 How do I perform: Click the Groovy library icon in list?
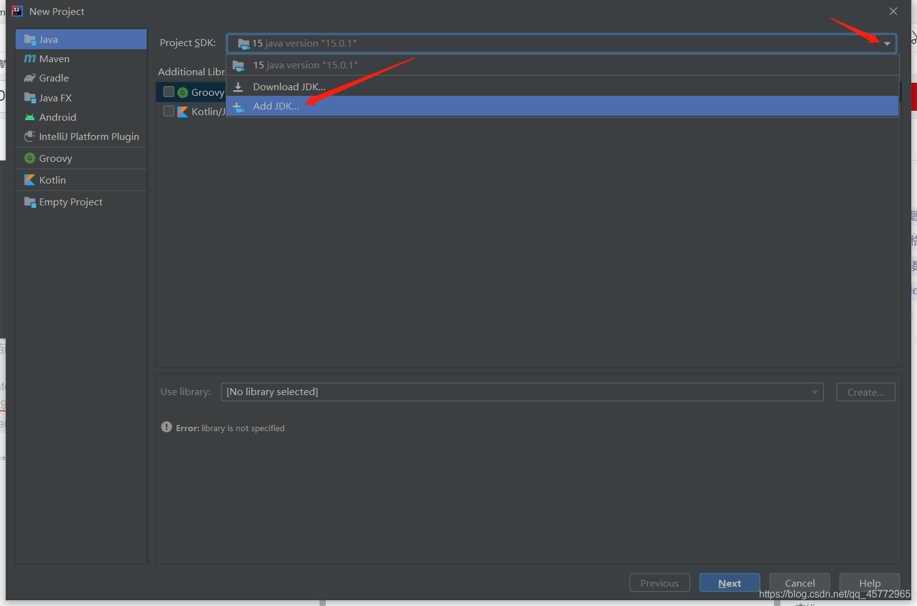coord(183,93)
